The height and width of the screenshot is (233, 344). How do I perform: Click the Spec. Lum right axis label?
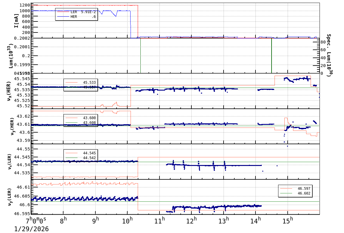(328, 55)
